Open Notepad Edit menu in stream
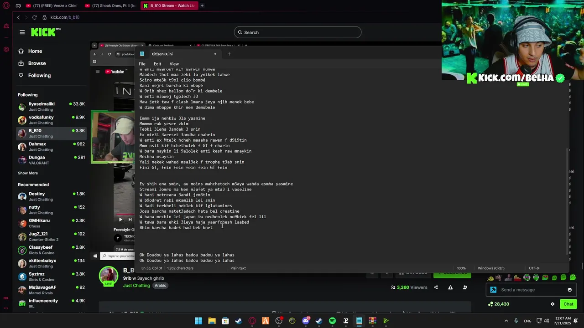This screenshot has width=584, height=328. coord(157,64)
